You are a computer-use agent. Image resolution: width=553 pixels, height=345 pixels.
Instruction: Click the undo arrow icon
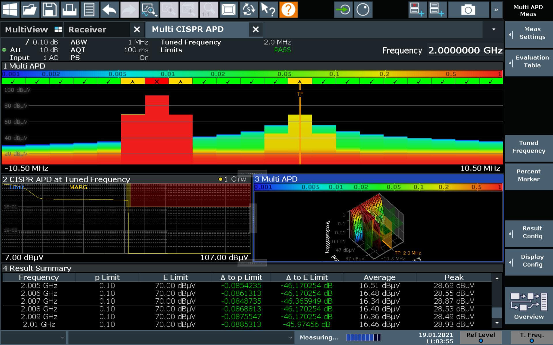coord(109,9)
